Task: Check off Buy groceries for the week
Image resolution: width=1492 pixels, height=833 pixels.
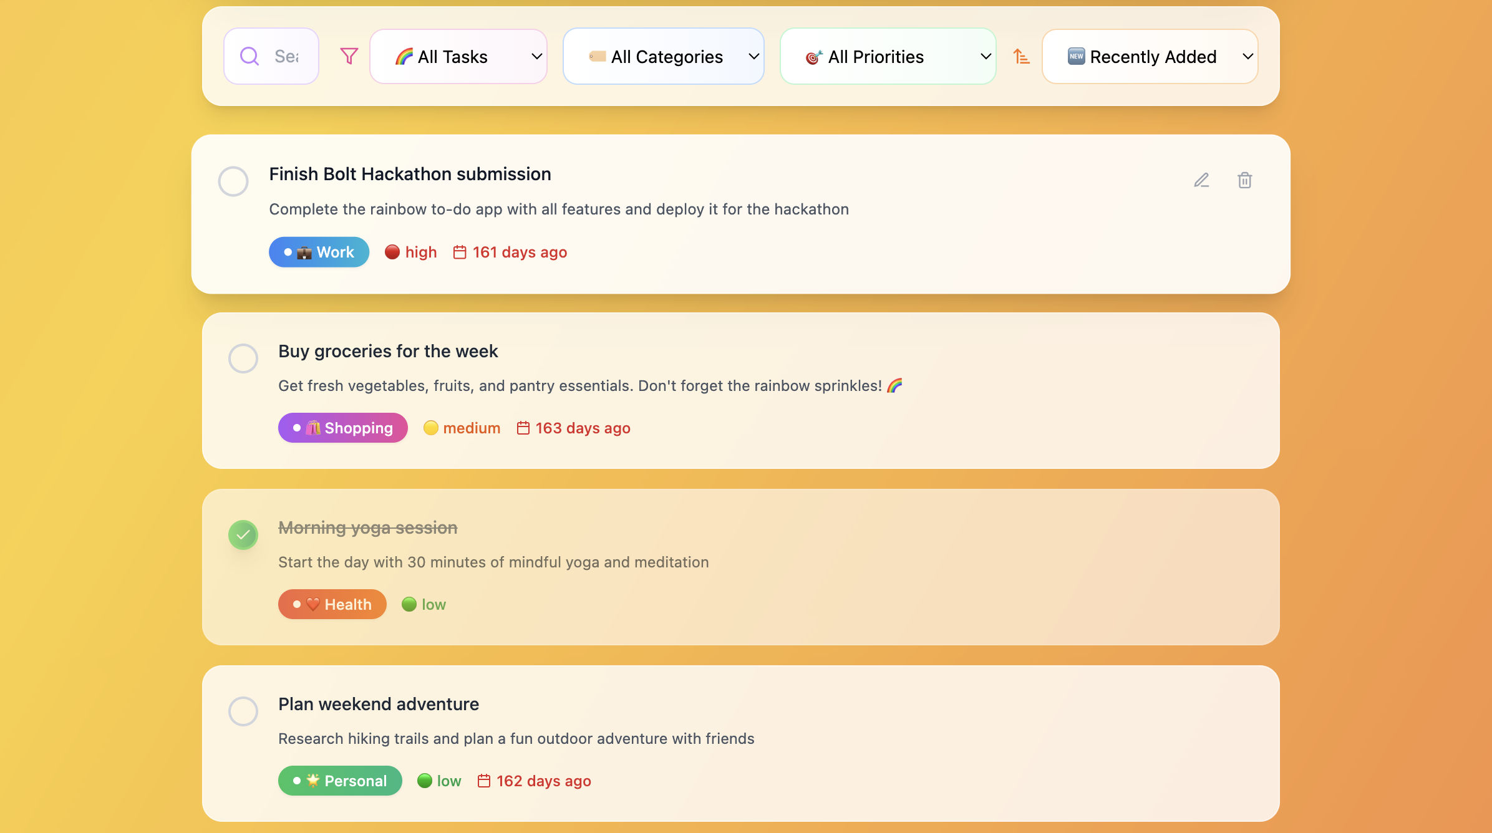Action: pos(243,359)
